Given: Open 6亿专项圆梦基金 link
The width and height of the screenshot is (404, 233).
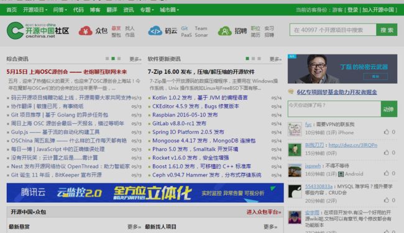Looking at the screenshot, I should 337,92.
